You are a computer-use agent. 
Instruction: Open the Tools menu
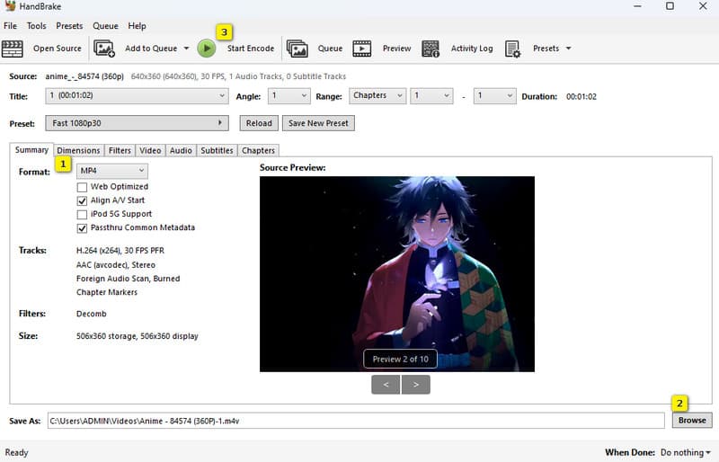click(x=37, y=26)
